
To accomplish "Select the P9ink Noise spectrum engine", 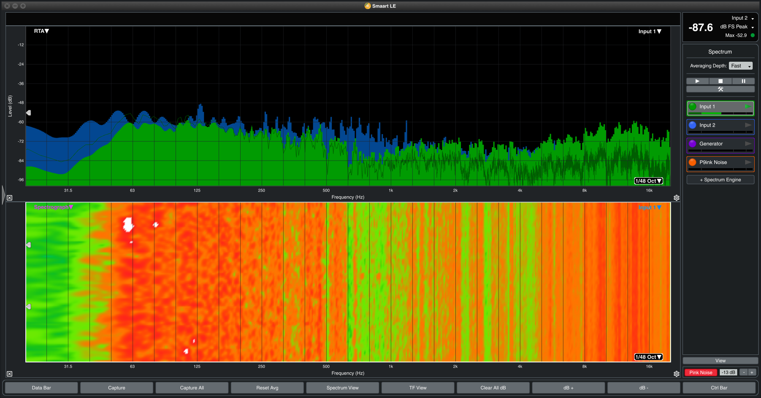I will 720,164.
